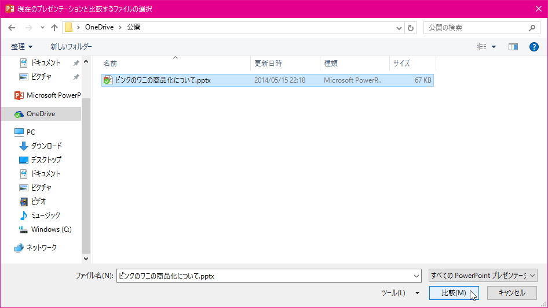Sort by the サイズ column header
Image resolution: width=548 pixels, height=308 pixels.
[413, 64]
